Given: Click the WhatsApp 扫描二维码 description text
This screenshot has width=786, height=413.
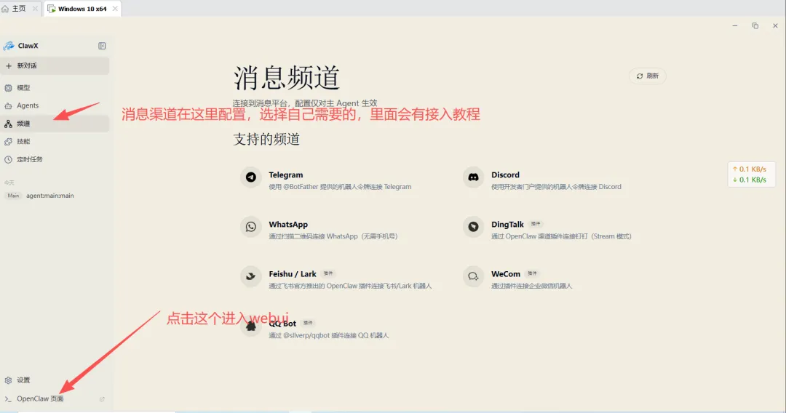Looking at the screenshot, I should point(333,236).
